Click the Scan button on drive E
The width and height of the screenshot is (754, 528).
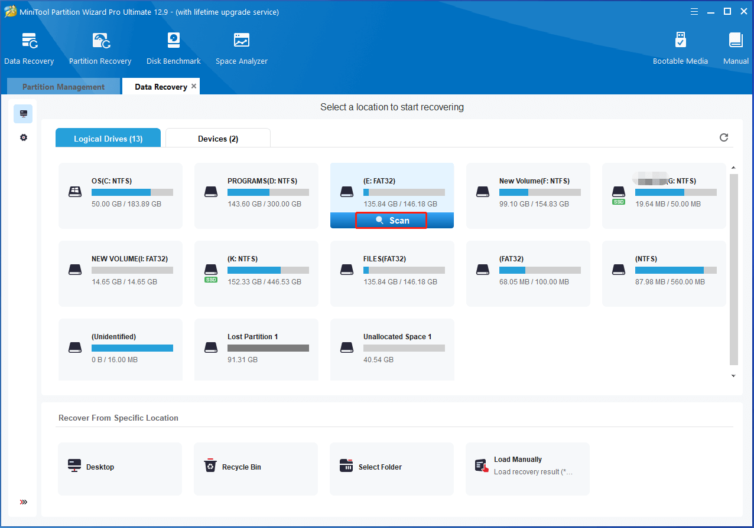click(x=391, y=220)
